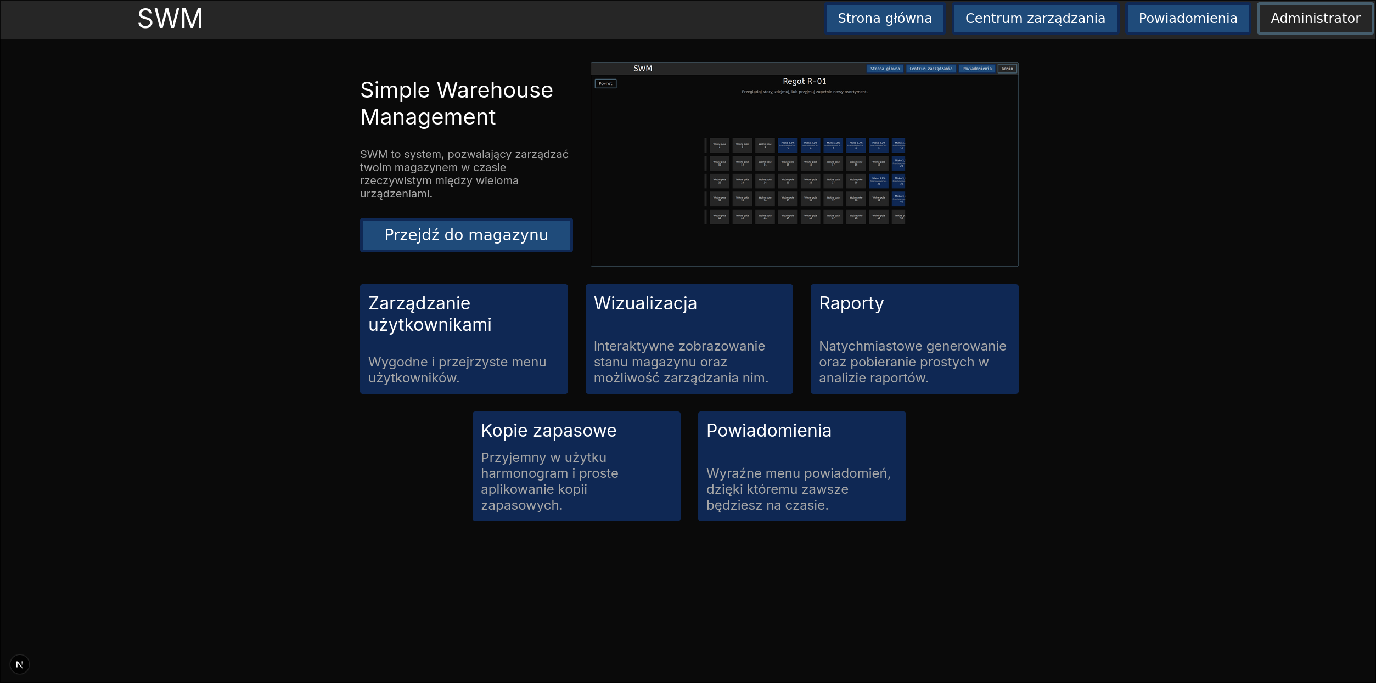Open the Powiadomienia feature card
Image resolution: width=1376 pixels, height=683 pixels.
(x=802, y=466)
